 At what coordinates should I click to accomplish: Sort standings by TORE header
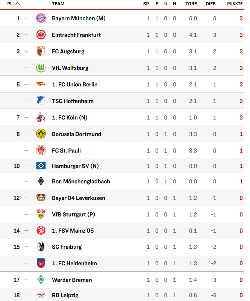point(191,4)
